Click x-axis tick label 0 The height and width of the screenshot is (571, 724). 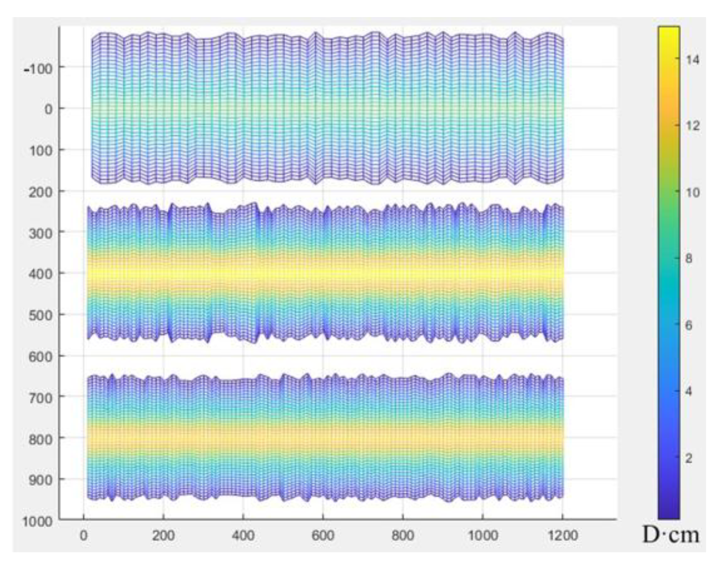click(83, 536)
